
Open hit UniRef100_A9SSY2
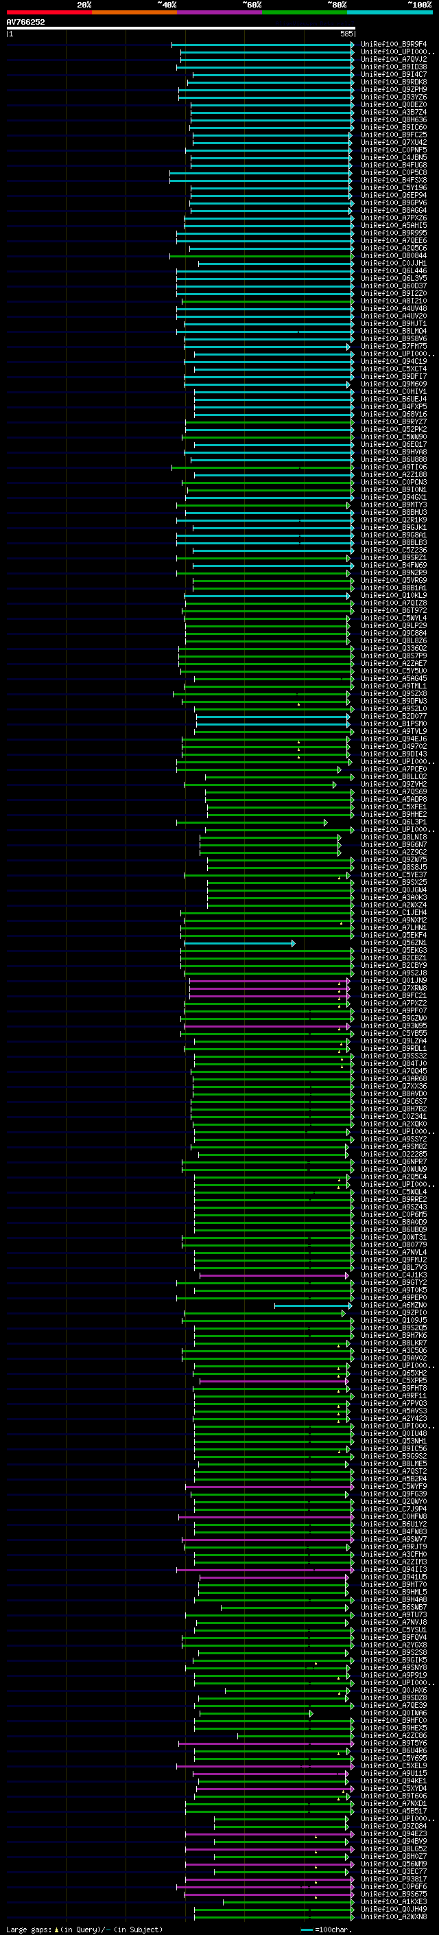click(394, 1139)
